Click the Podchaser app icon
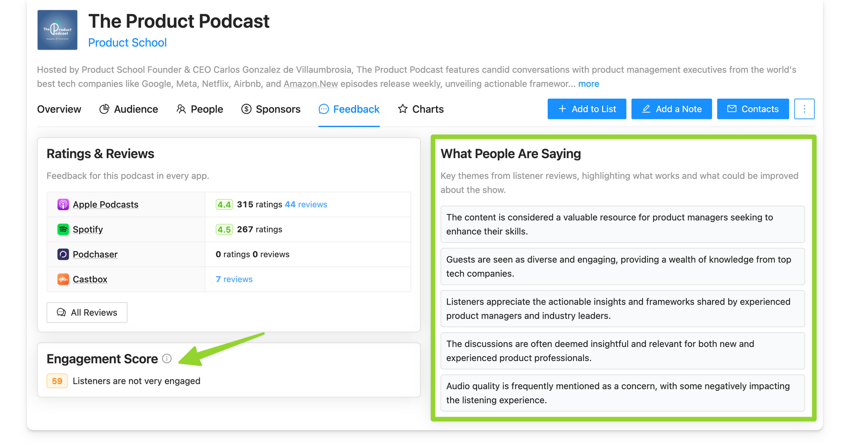Viewport: 850px width, 446px height. [x=63, y=254]
